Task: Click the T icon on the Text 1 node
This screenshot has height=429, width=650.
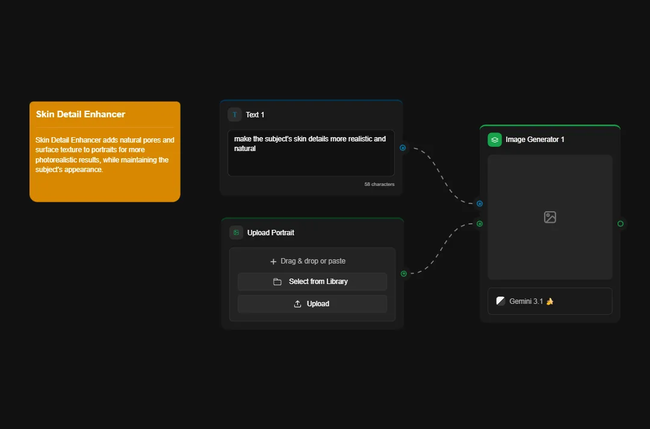Action: 234,114
